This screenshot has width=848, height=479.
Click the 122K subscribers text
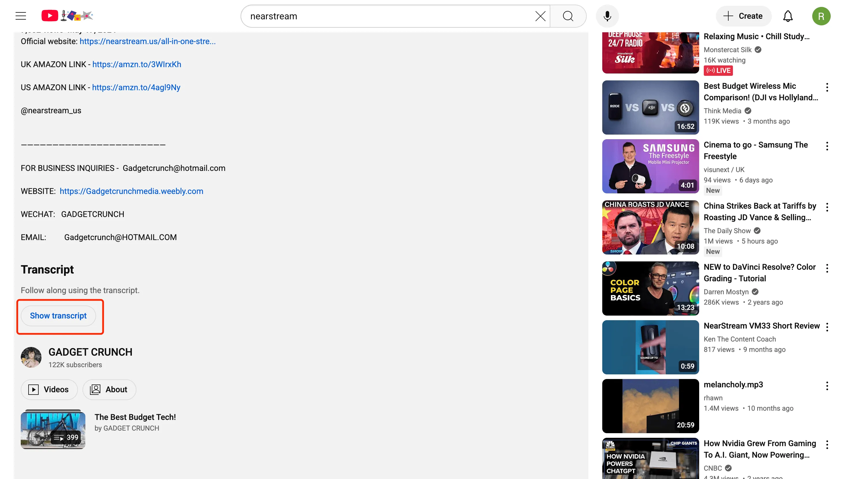point(75,365)
